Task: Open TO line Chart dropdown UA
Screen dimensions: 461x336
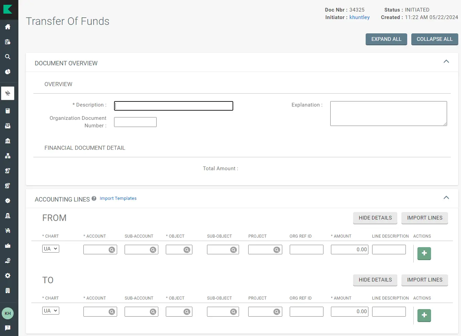Action: tap(51, 311)
